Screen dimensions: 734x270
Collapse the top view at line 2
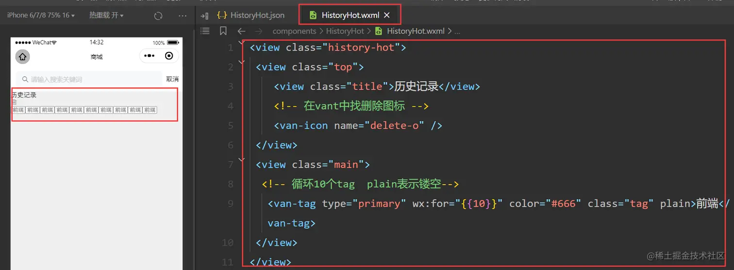pyautogui.click(x=242, y=62)
